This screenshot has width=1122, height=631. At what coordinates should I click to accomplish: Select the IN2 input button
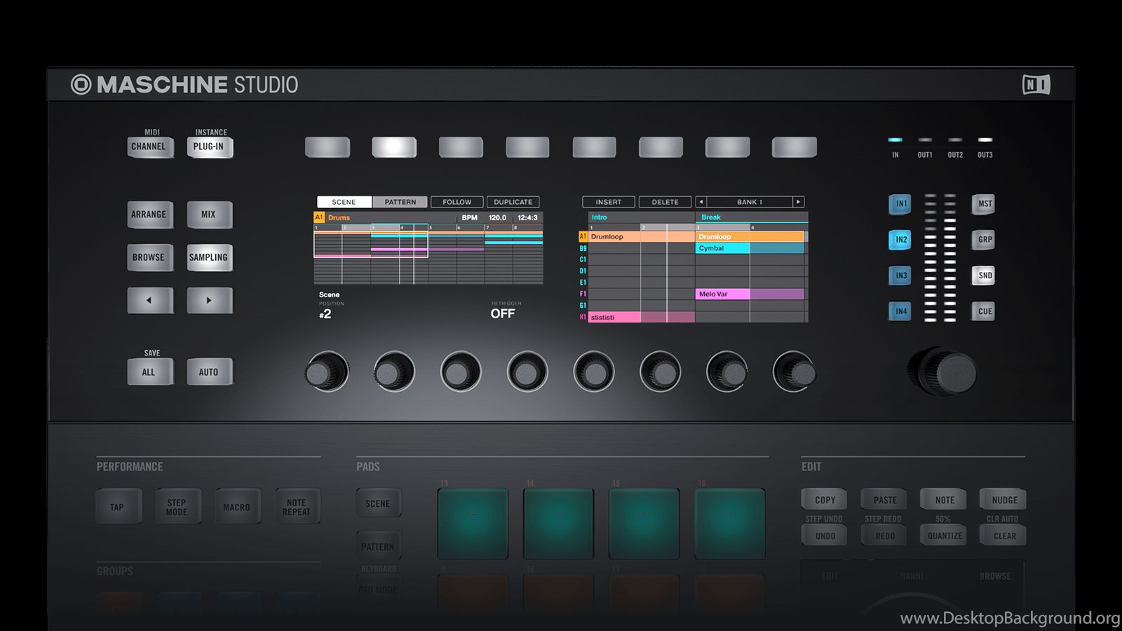[x=900, y=240]
